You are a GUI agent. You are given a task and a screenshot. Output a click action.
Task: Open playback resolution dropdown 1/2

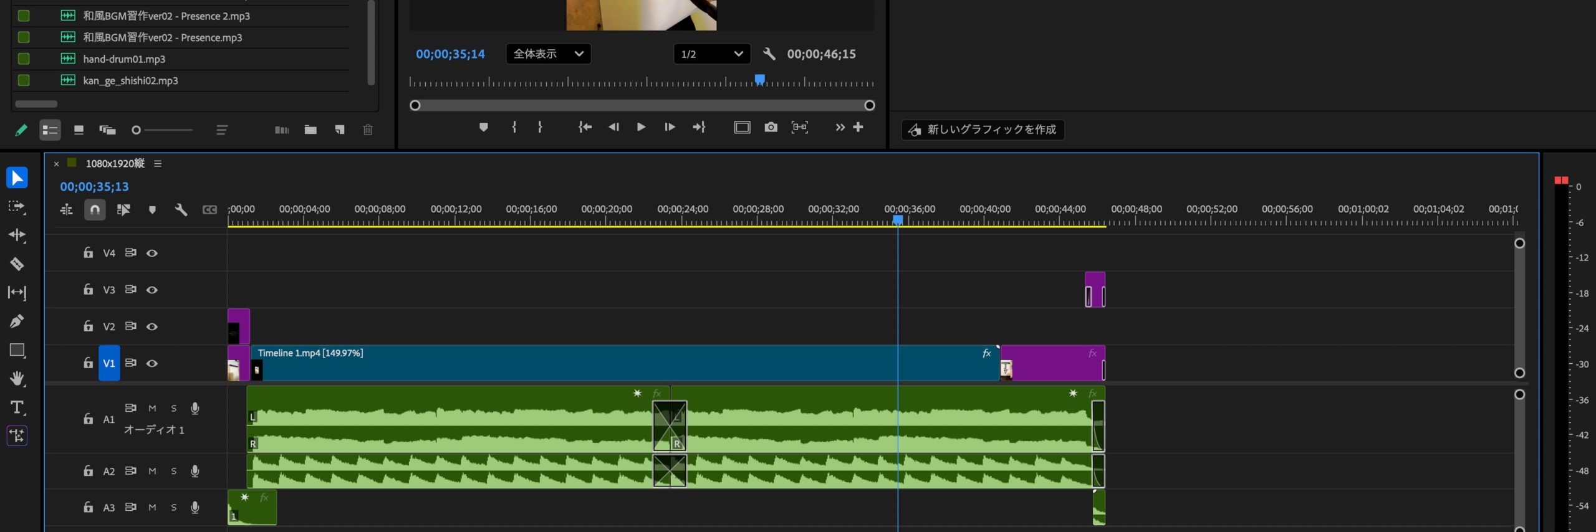[x=711, y=54]
